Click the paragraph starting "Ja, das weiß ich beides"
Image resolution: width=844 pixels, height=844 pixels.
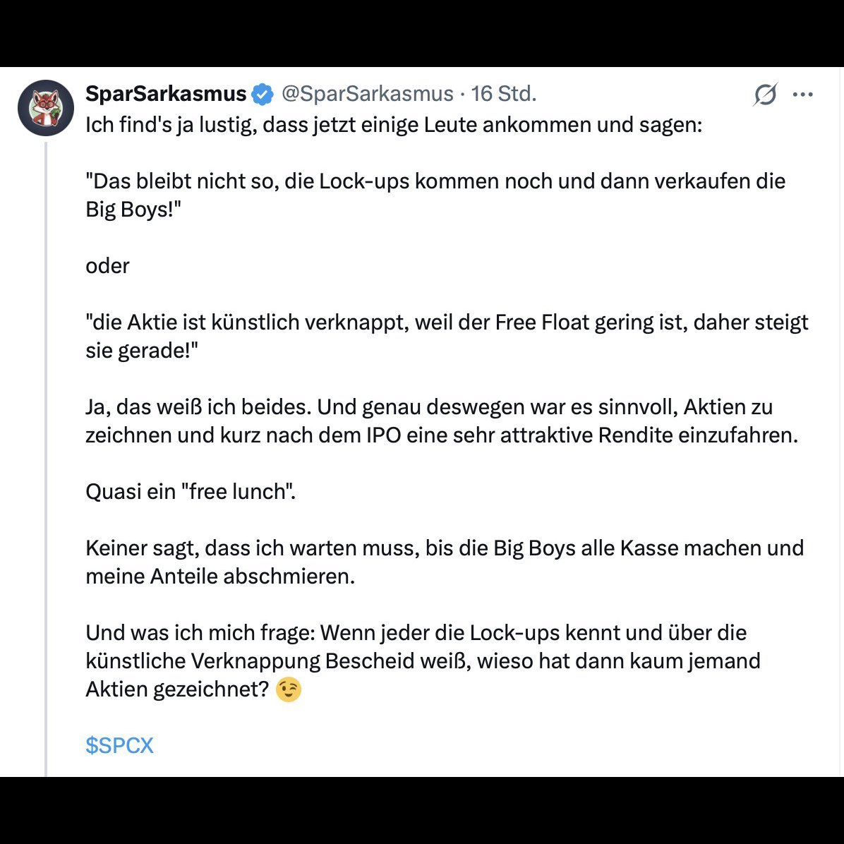coord(441,421)
